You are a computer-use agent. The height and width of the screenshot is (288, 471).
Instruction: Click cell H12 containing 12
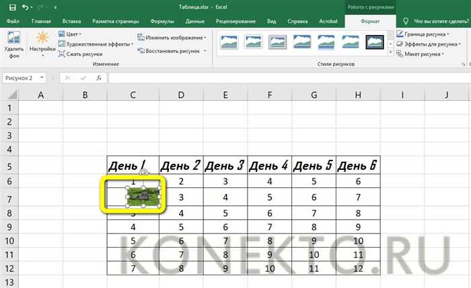[358, 269]
